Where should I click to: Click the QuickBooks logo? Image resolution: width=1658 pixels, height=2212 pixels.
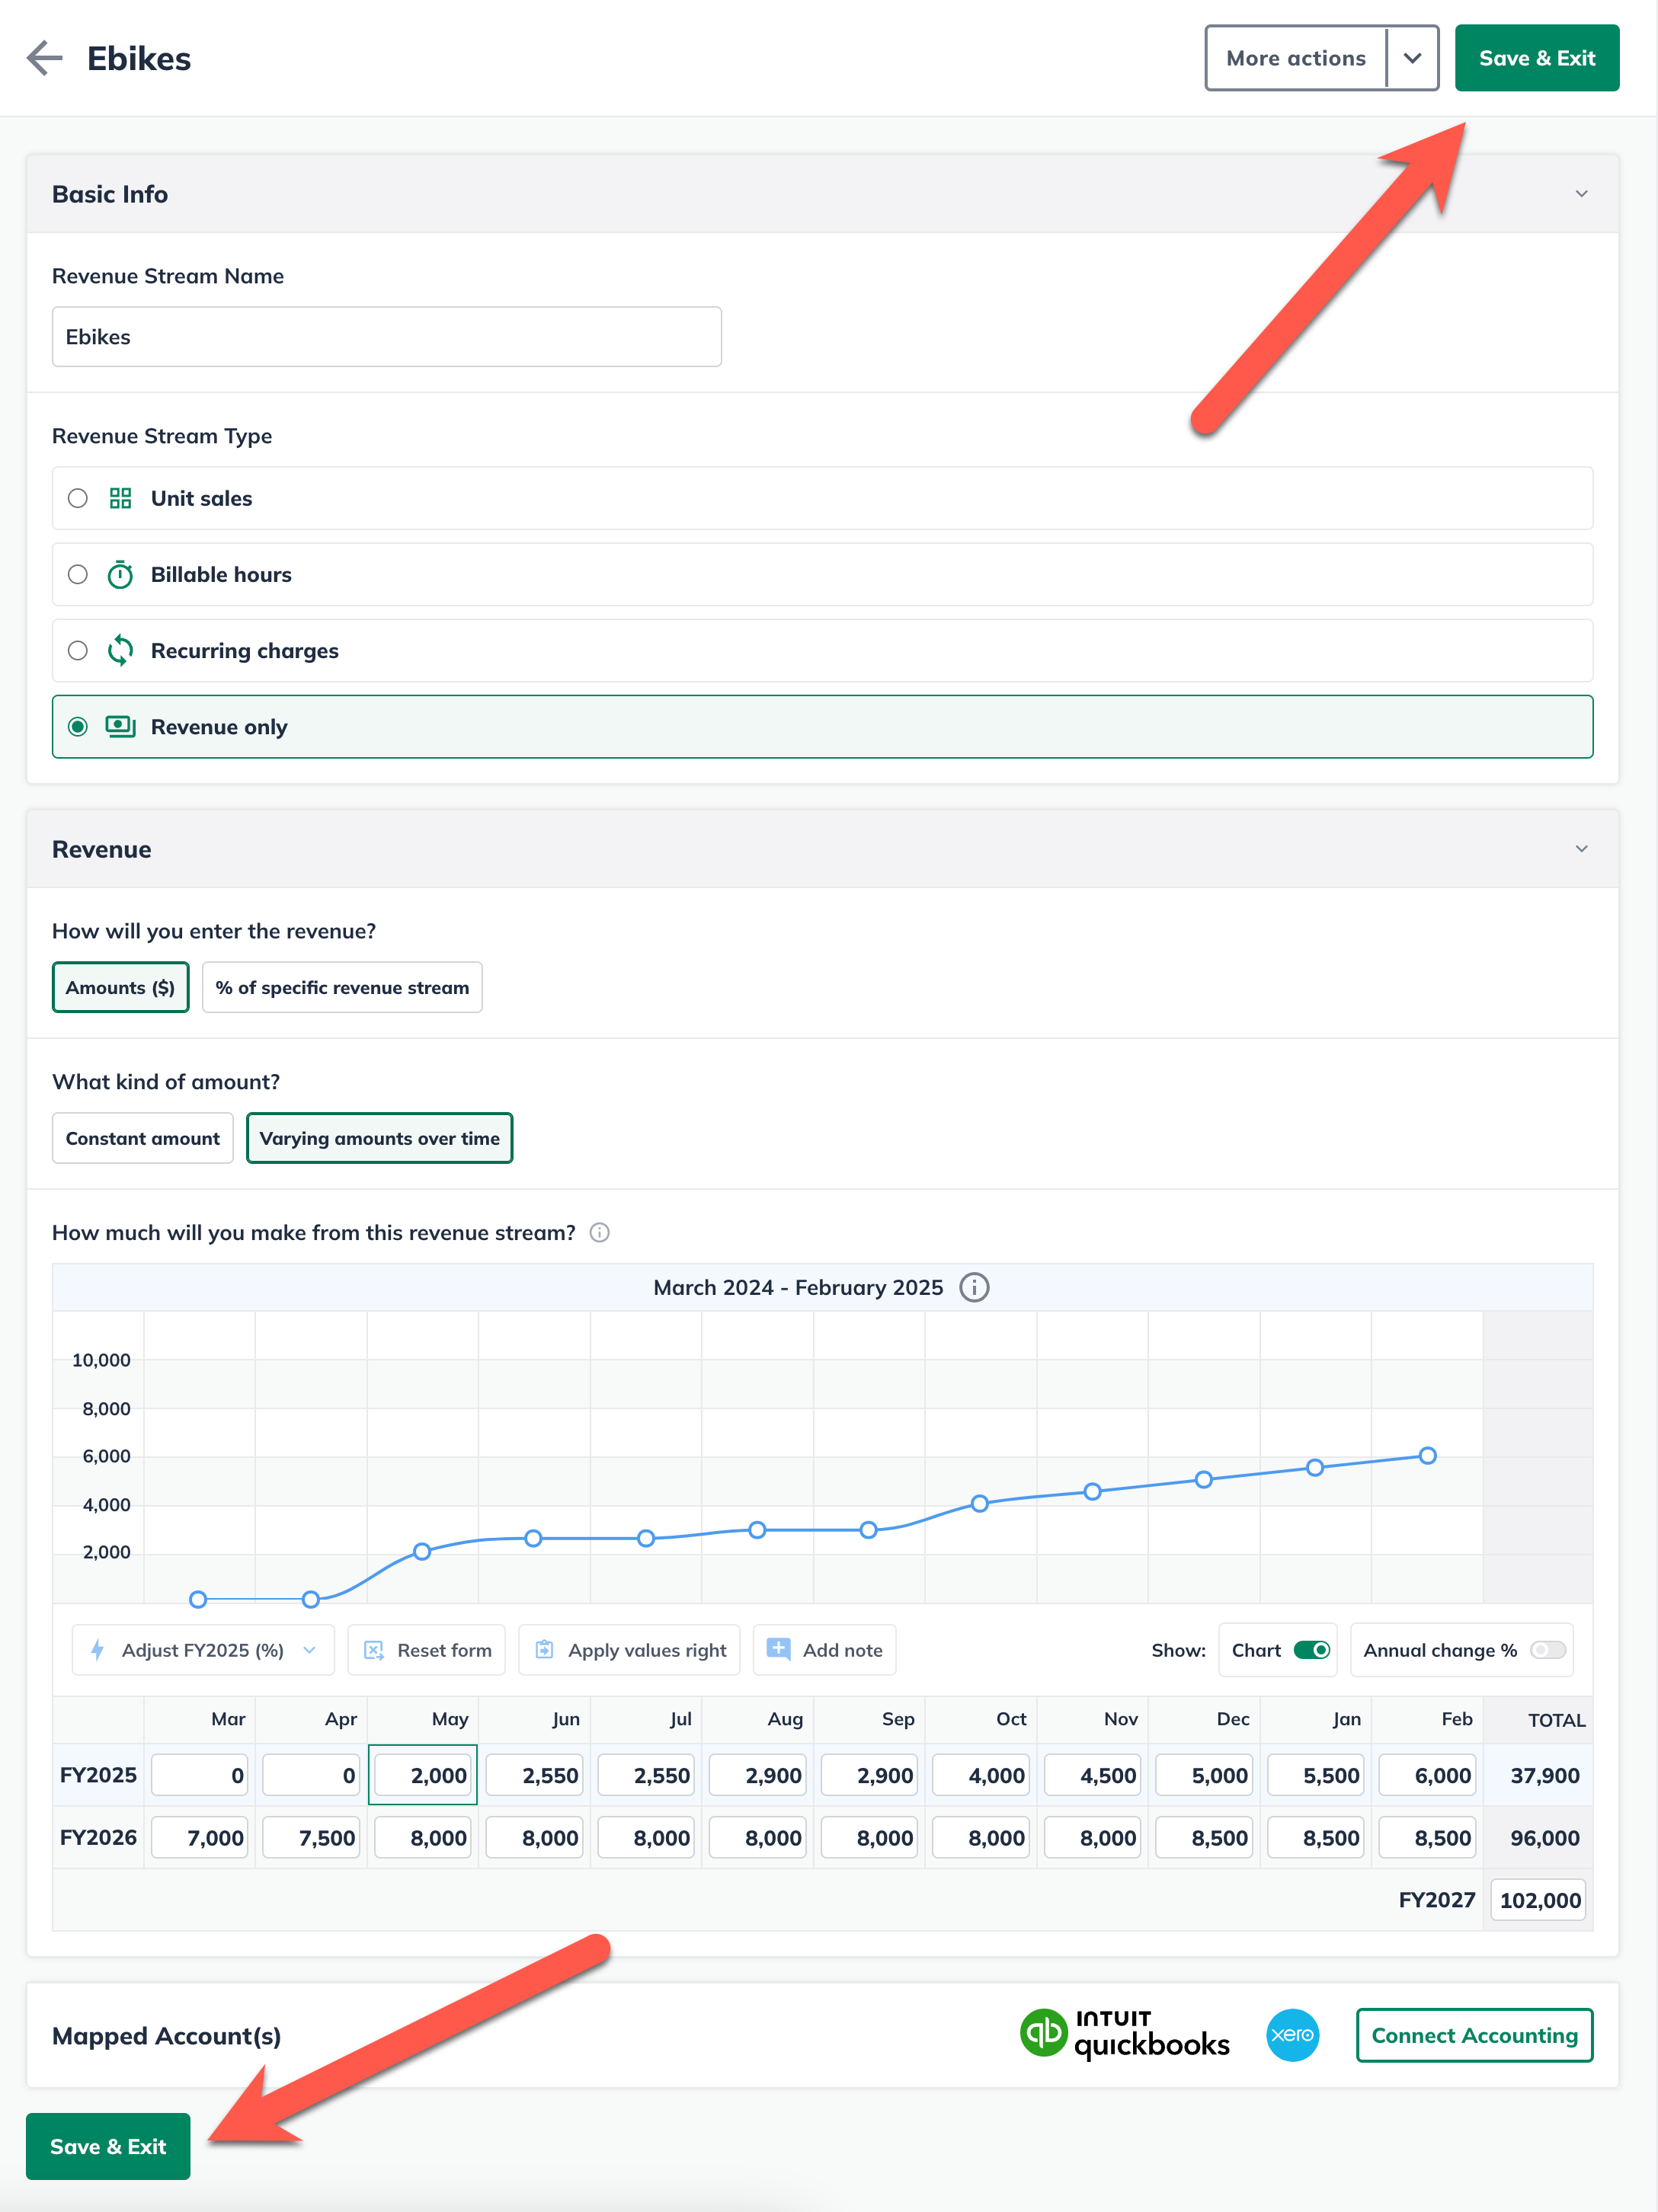1125,2035
